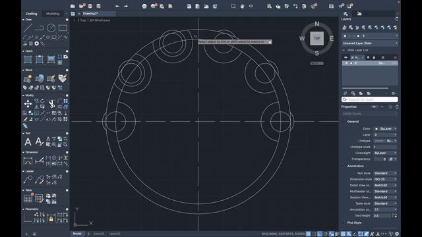Select the first large Hatch tool icon

point(28,59)
